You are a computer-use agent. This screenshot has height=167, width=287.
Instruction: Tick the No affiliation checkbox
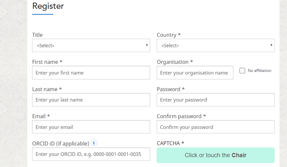(242, 71)
